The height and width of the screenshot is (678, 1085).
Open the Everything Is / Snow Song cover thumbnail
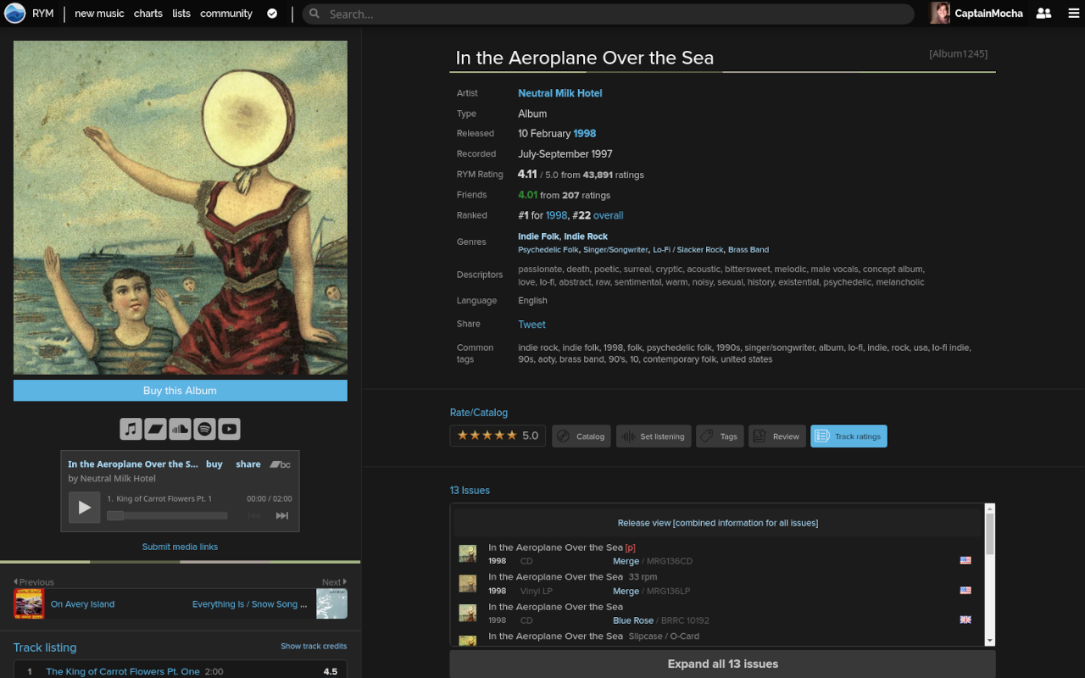pos(332,604)
